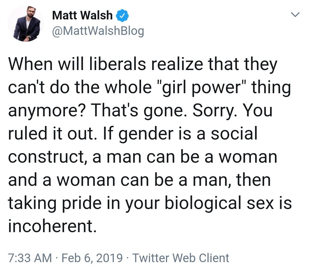Expand the tweet options chevron
This screenshot has width=309, height=267.
point(295,15)
